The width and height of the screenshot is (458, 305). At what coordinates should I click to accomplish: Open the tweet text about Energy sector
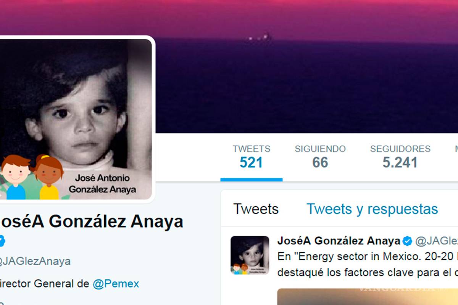[368, 265]
